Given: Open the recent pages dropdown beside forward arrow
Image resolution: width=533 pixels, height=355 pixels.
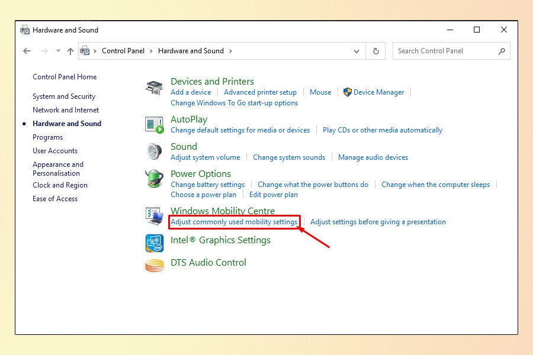Looking at the screenshot, I should (x=57, y=51).
